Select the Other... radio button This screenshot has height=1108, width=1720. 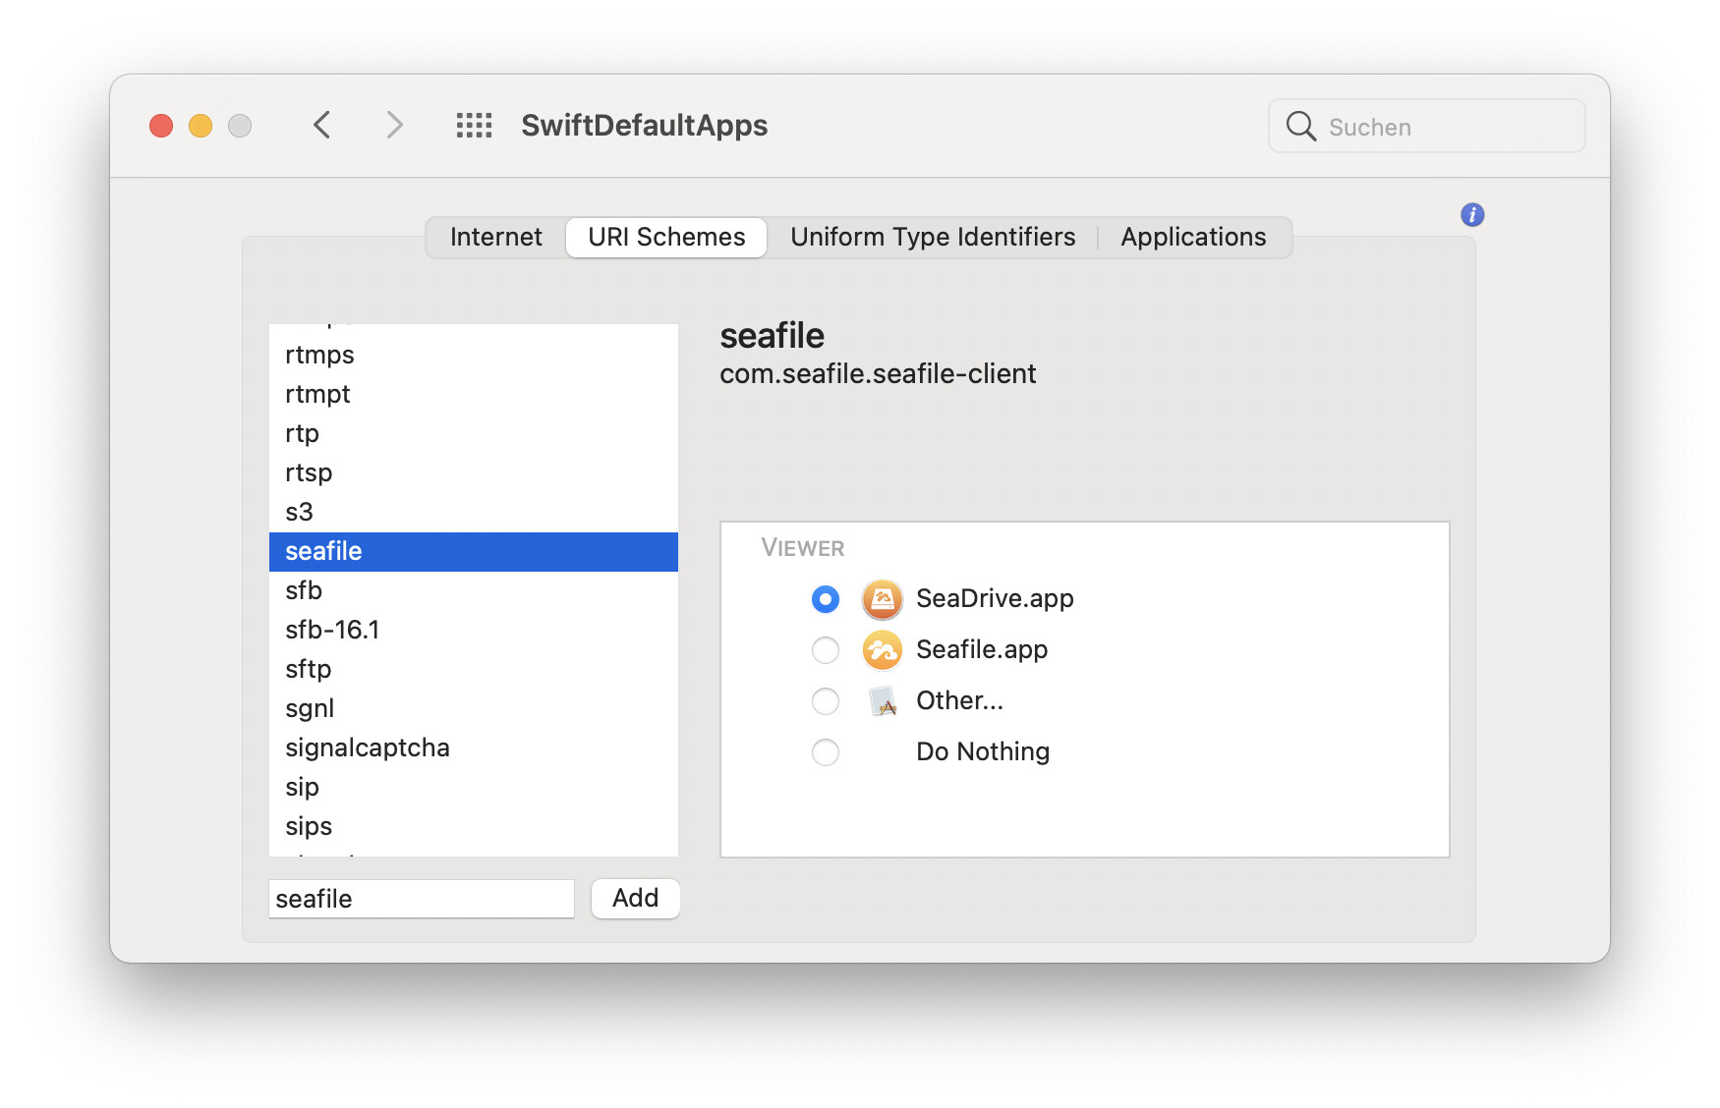pos(826,701)
